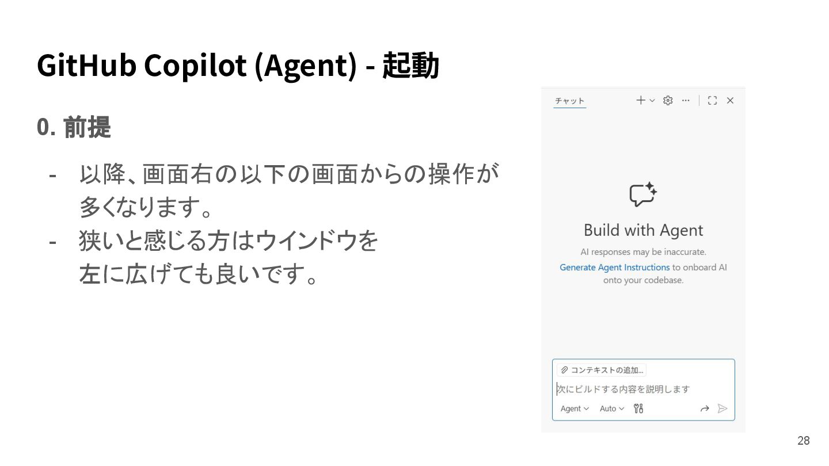Viewport: 829px width, 466px height.
Task: Click the コンテキストの追加... button
Action: tap(601, 370)
